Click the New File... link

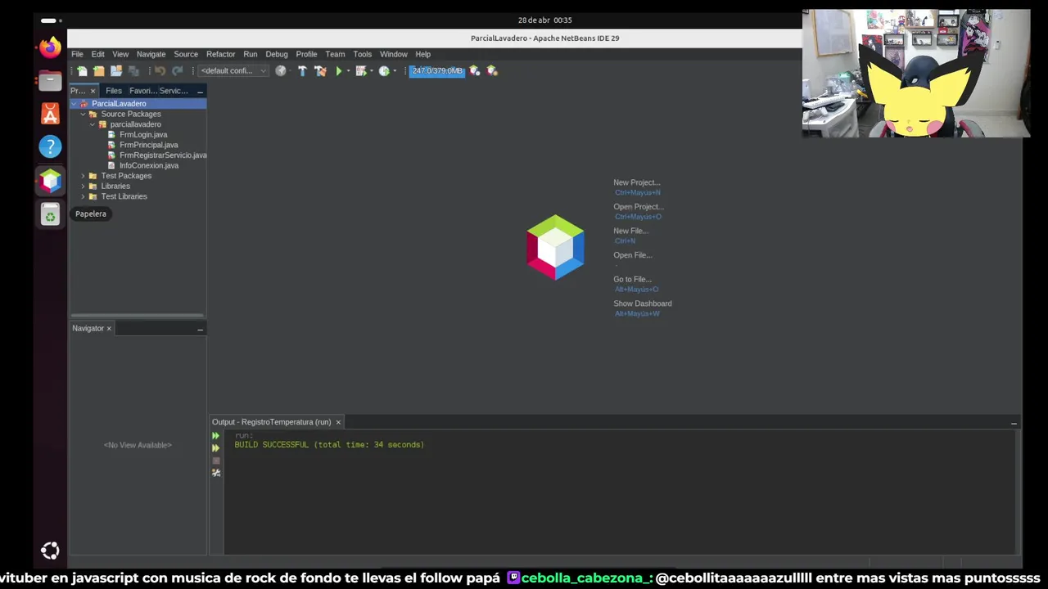[x=630, y=231]
